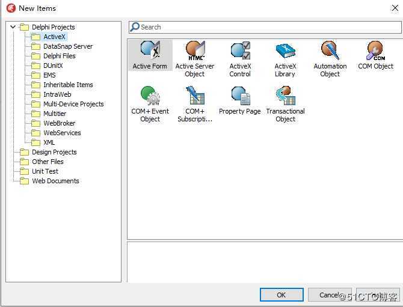Collapse the Delphi Projects tree node
The height and width of the screenshot is (307, 403).
tap(13, 26)
